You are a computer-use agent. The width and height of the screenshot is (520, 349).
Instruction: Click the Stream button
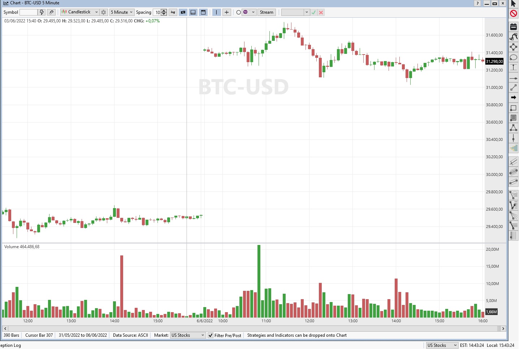tap(266, 12)
